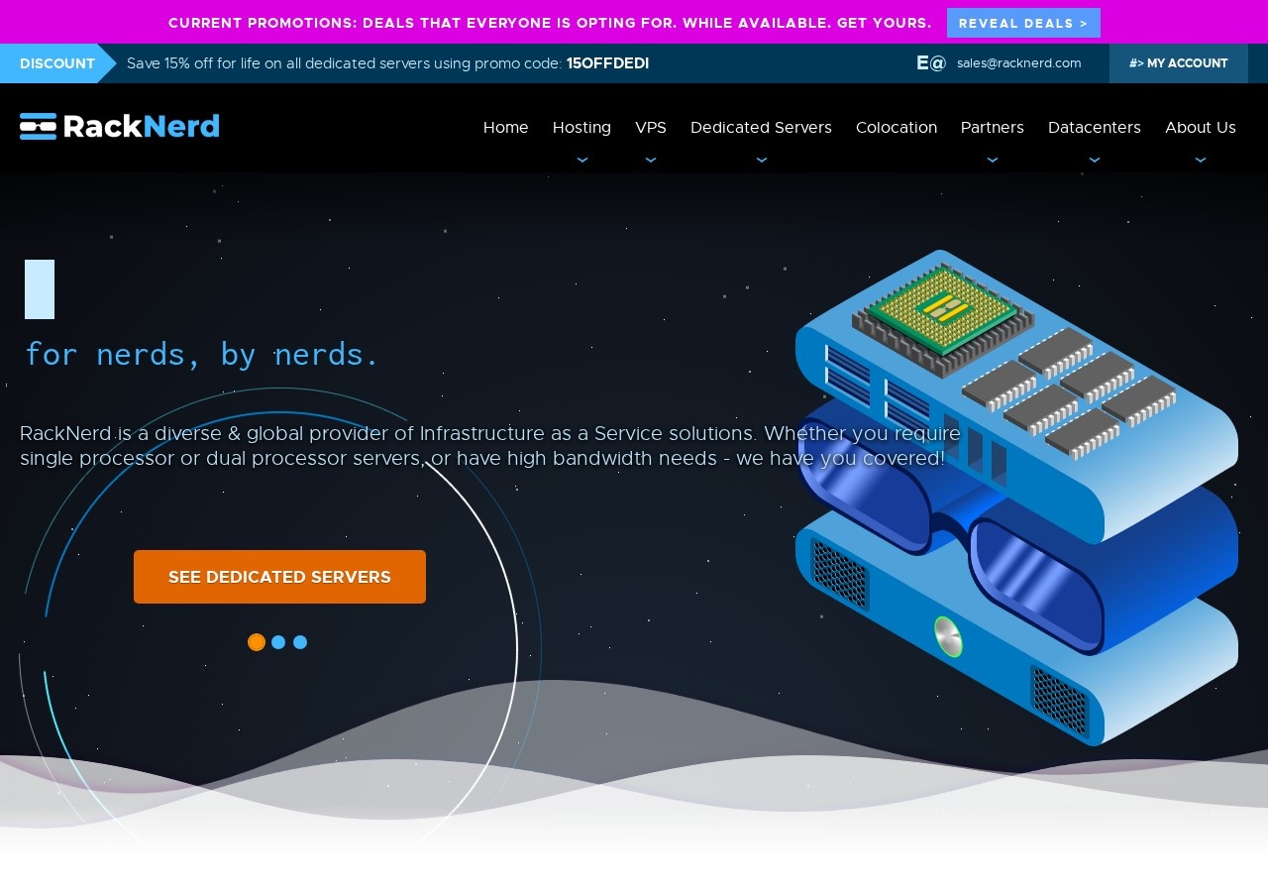Click the 15OFFDEDI promo code text

point(607,63)
